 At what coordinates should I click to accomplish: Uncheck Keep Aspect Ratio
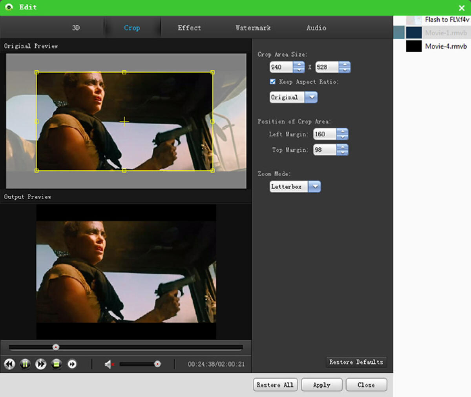(272, 82)
